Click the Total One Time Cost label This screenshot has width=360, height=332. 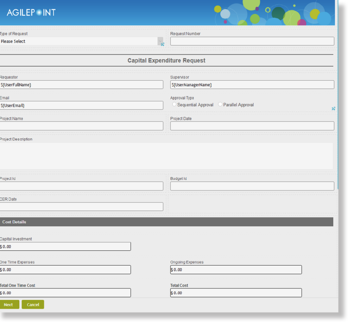18,285
